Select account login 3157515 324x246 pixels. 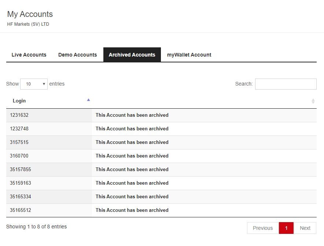coord(19,142)
